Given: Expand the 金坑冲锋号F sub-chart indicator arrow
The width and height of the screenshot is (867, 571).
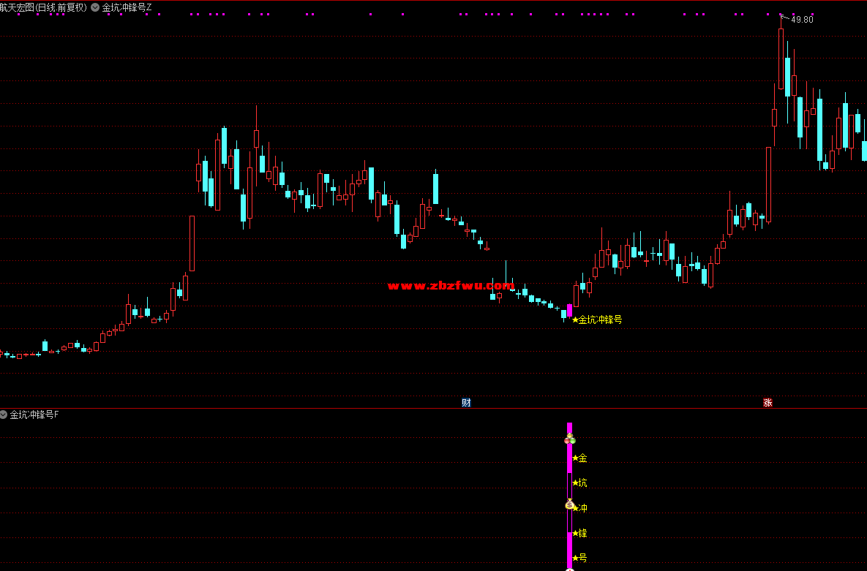Looking at the screenshot, I should point(4,415).
